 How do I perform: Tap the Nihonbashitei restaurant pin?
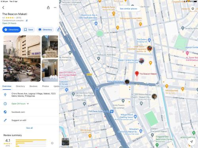click(167, 86)
